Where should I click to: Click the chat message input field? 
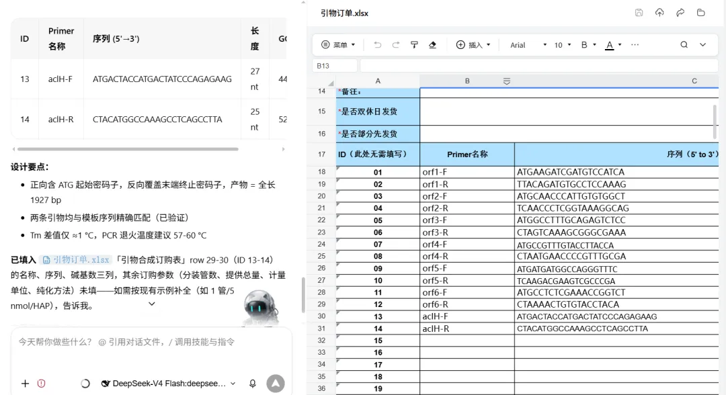coord(151,349)
